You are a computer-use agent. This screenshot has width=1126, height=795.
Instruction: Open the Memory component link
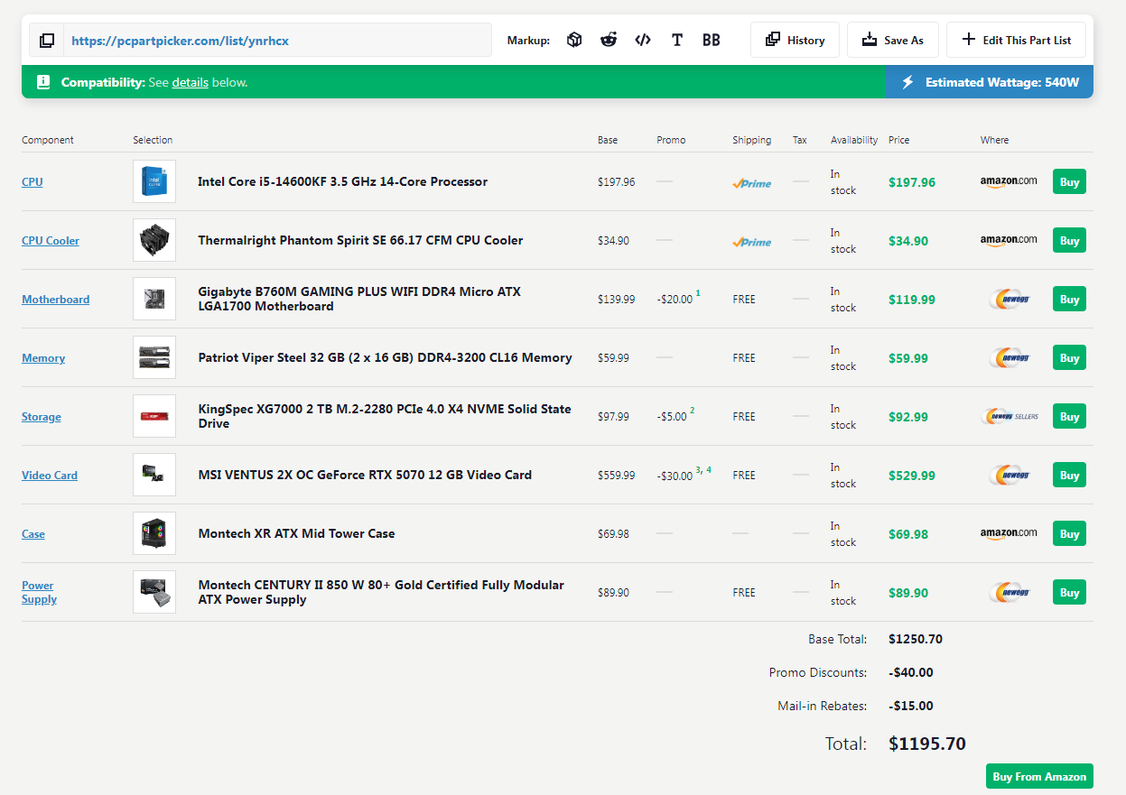[x=43, y=357]
